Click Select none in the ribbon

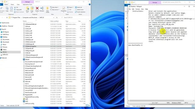point(79,10)
